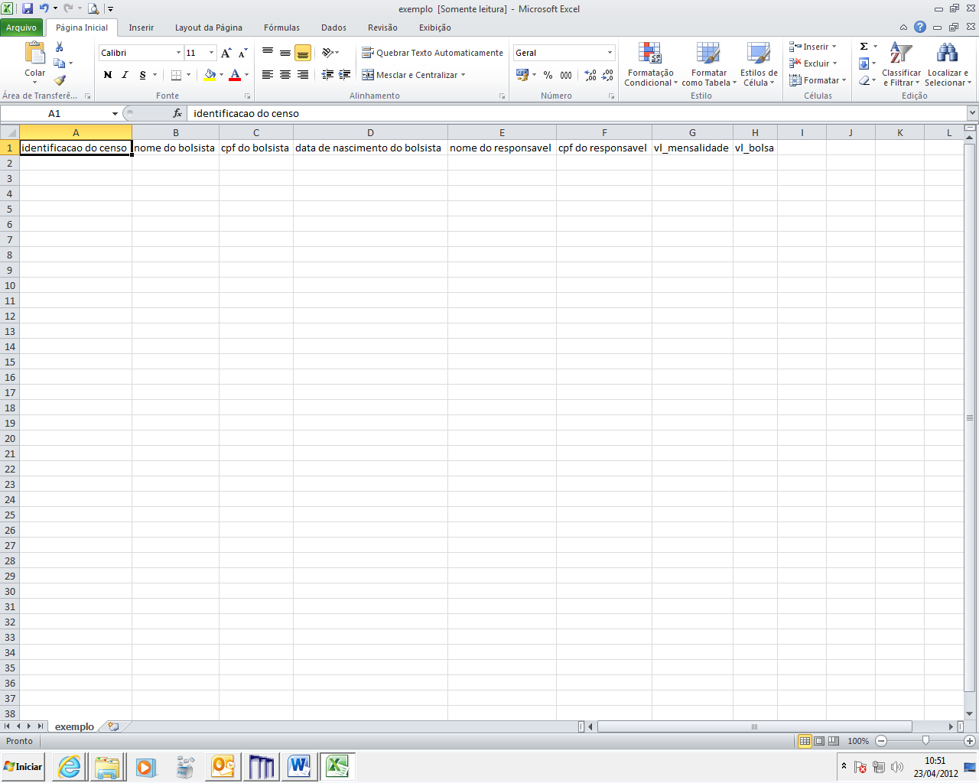This screenshot has height=783, width=979.
Task: Click the formula bar text field
Action: pos(576,113)
